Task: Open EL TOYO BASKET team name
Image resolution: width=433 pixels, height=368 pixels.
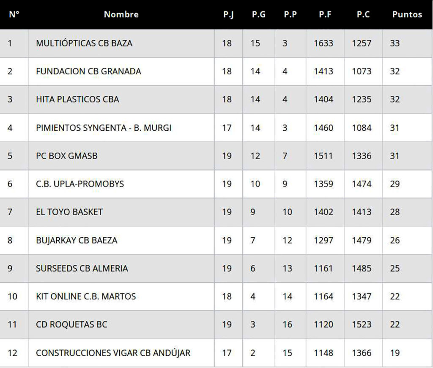Action: (69, 212)
